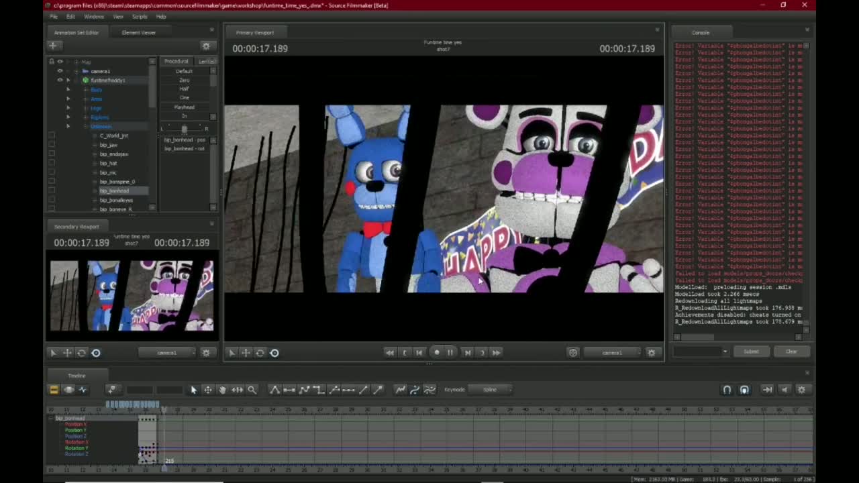Select secondary viewport screen manipulator circle
859x483 pixels.
coord(96,353)
